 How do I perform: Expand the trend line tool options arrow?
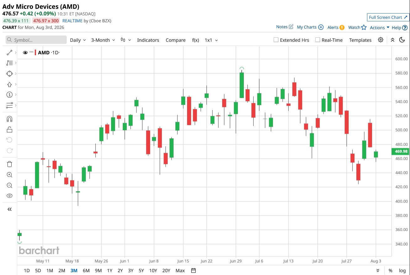tap(16, 53)
